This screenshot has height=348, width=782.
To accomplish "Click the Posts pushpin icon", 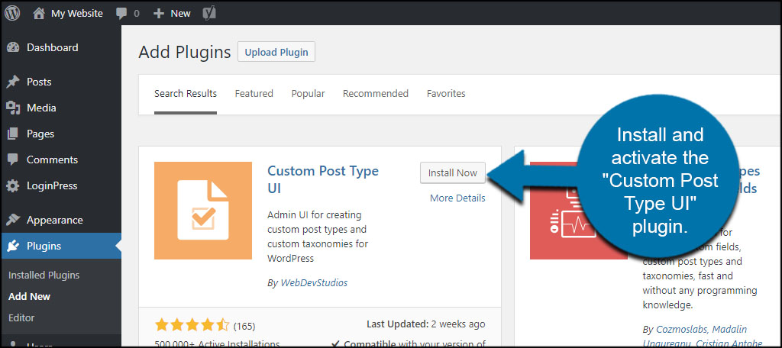I will pos(12,82).
